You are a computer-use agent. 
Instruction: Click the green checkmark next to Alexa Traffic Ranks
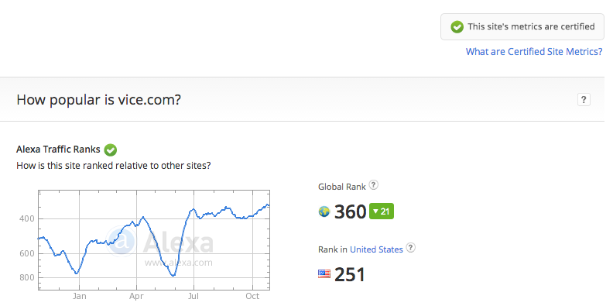pos(111,150)
